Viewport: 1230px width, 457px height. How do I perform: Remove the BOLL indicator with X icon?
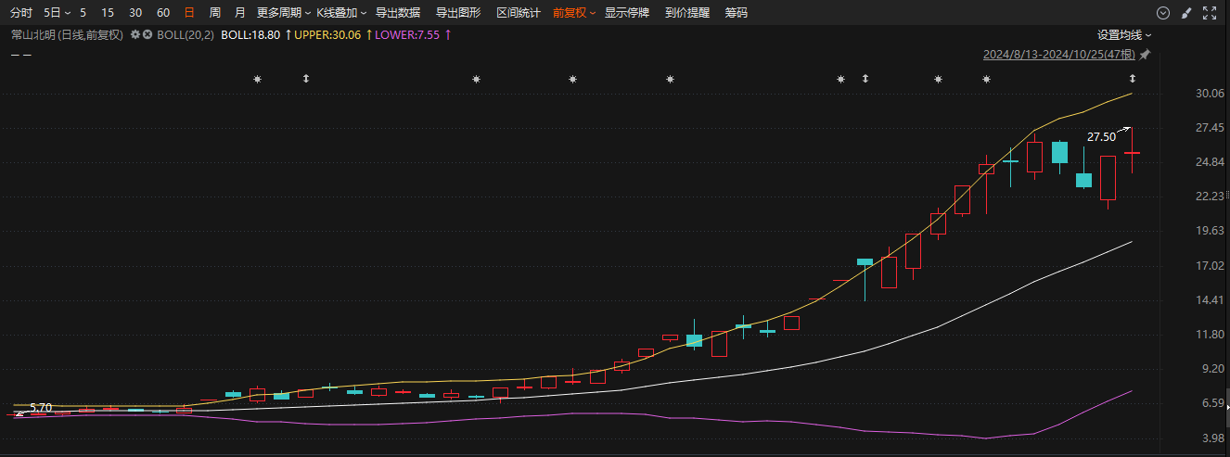point(147,34)
